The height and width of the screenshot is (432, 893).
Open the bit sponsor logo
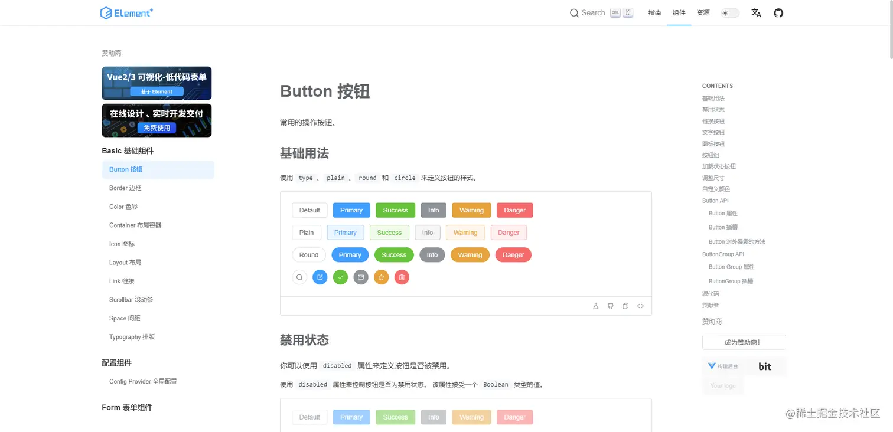[x=765, y=366]
